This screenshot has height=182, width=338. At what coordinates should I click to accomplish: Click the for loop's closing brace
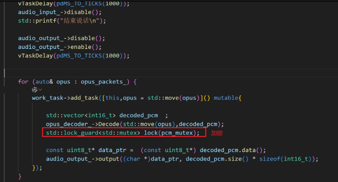(20, 177)
